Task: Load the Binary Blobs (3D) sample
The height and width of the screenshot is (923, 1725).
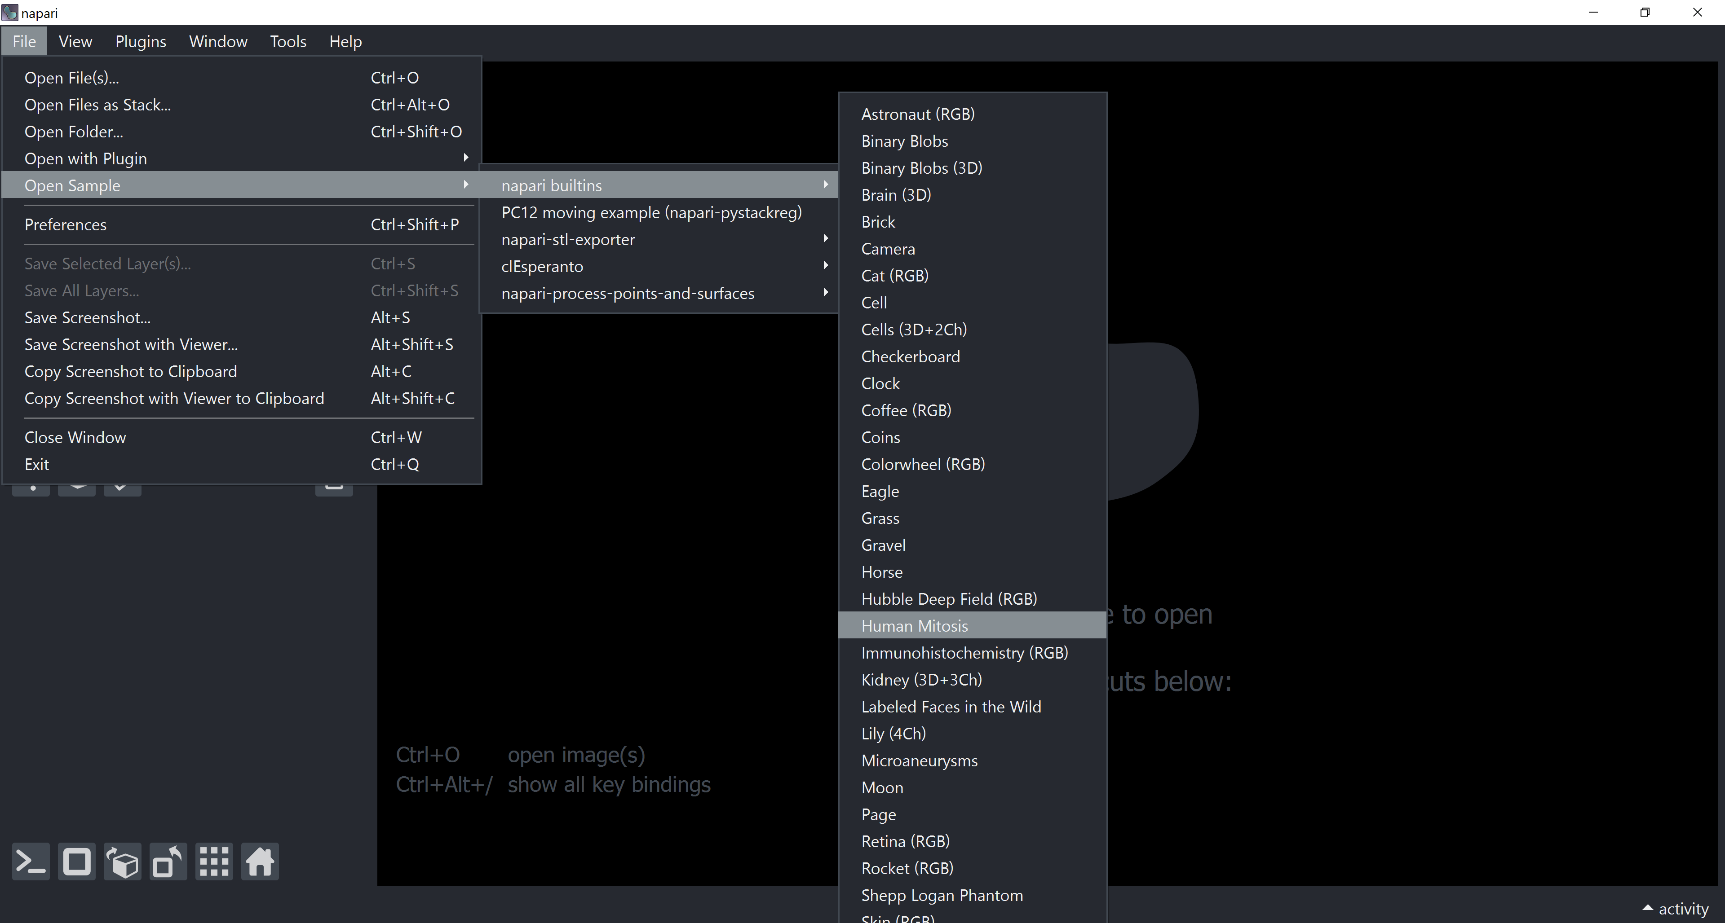Action: 972,168
